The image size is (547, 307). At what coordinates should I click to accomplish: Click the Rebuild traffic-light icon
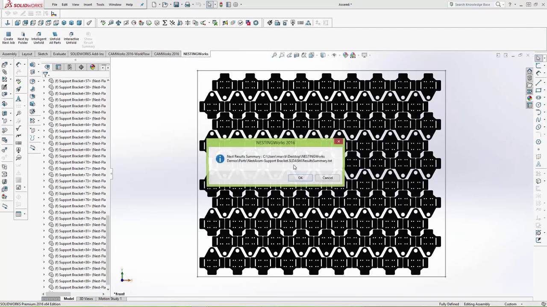[x=221, y=5]
